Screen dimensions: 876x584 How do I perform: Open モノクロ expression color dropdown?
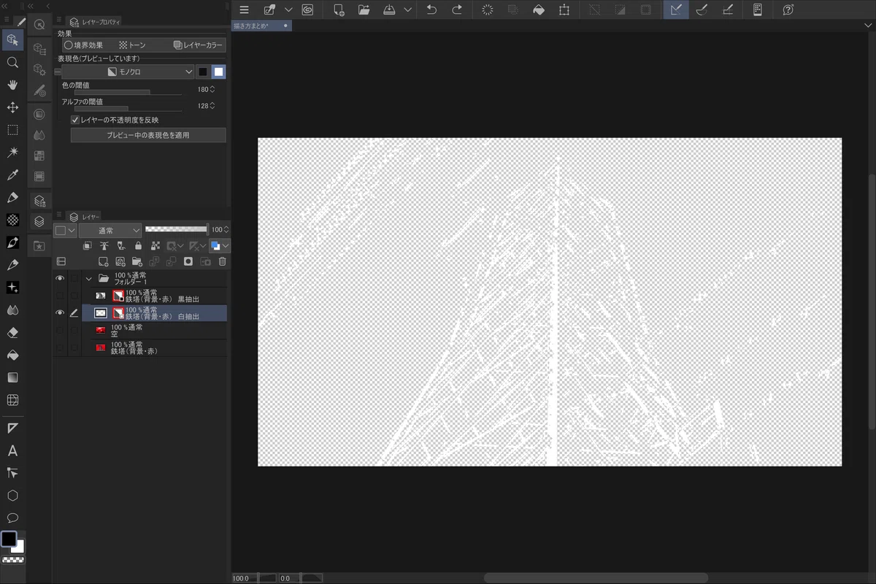[128, 72]
